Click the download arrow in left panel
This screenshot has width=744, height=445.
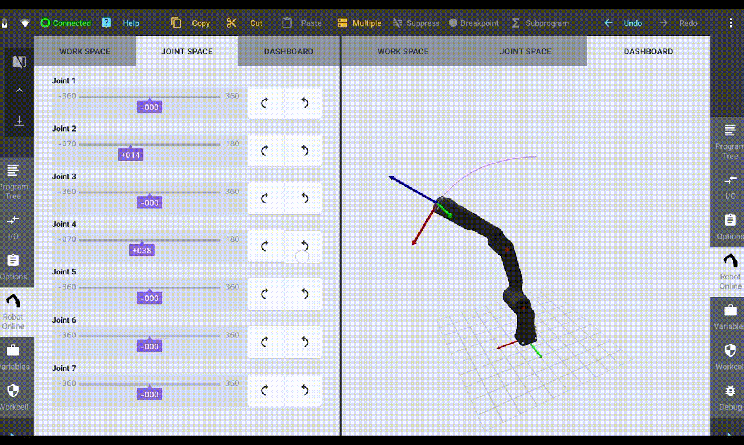pos(19,121)
